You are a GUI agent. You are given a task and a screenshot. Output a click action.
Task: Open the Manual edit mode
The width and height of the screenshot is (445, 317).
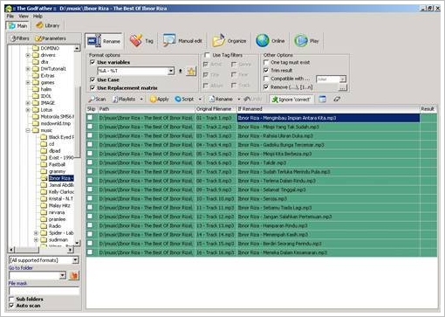(x=182, y=41)
